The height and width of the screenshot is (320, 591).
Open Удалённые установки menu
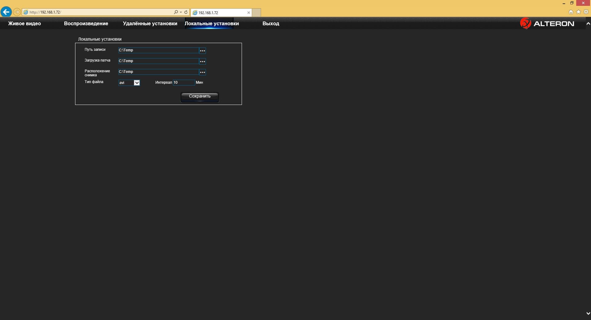click(150, 23)
